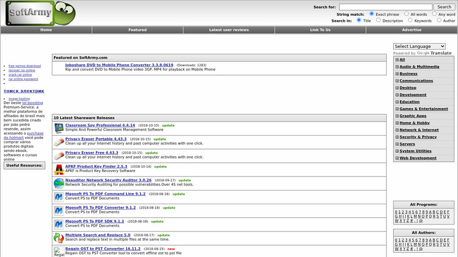Select Keywords as the search field
This screenshot has height=257, width=458.
pos(410,20)
